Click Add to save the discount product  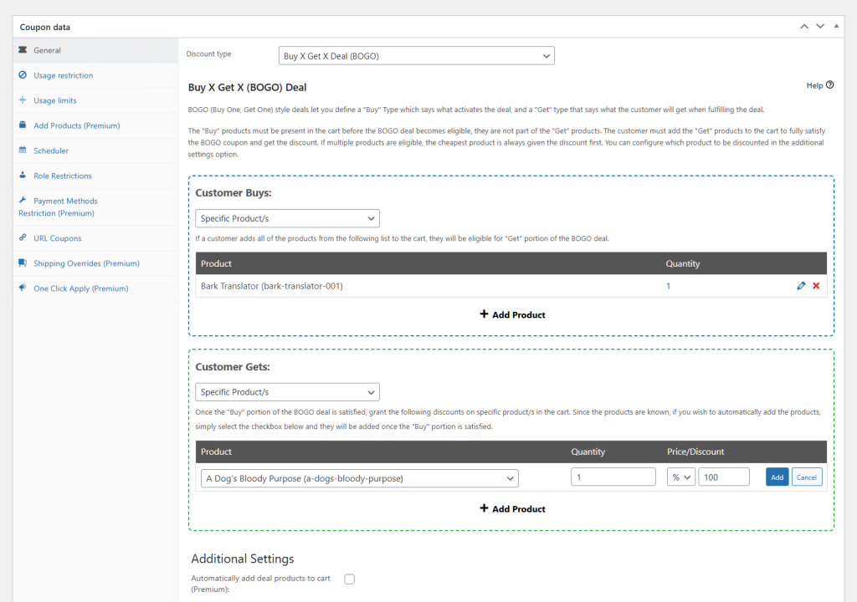[777, 477]
